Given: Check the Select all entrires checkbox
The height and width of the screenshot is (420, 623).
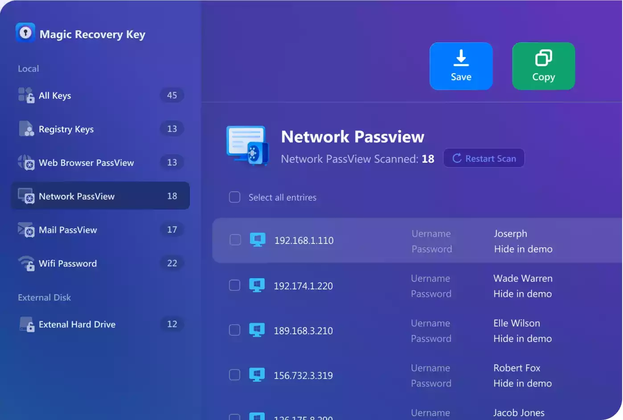Looking at the screenshot, I should point(234,197).
